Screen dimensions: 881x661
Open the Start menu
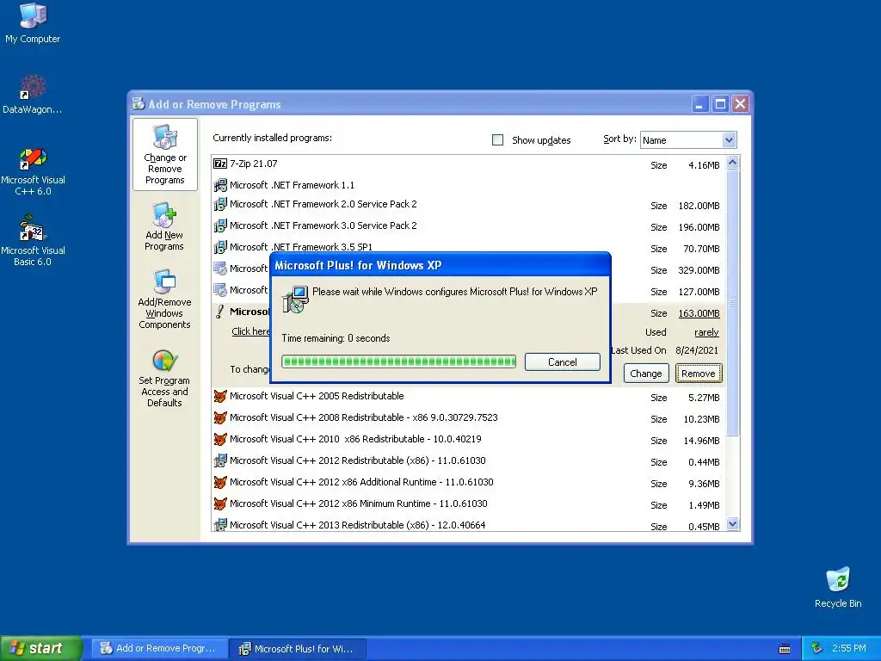pos(41,648)
